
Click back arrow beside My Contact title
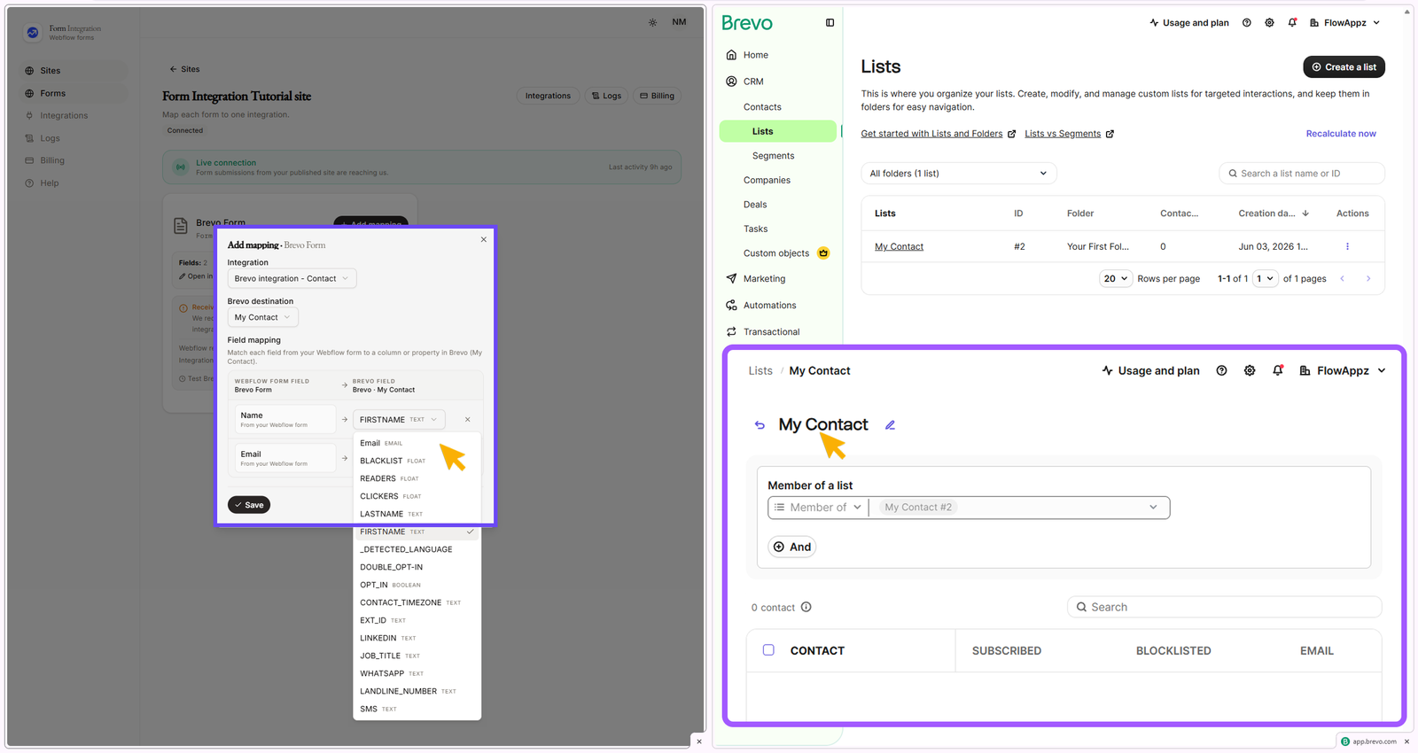pyautogui.click(x=760, y=425)
